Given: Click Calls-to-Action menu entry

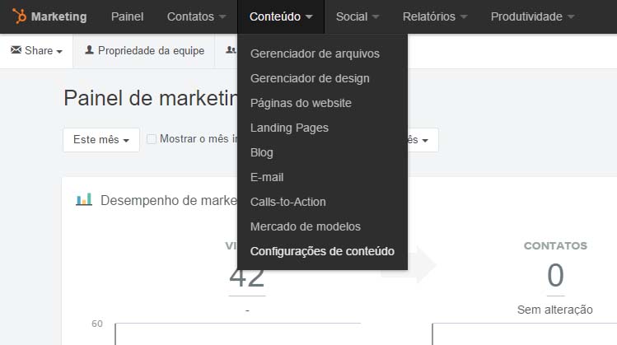Looking at the screenshot, I should [x=288, y=202].
